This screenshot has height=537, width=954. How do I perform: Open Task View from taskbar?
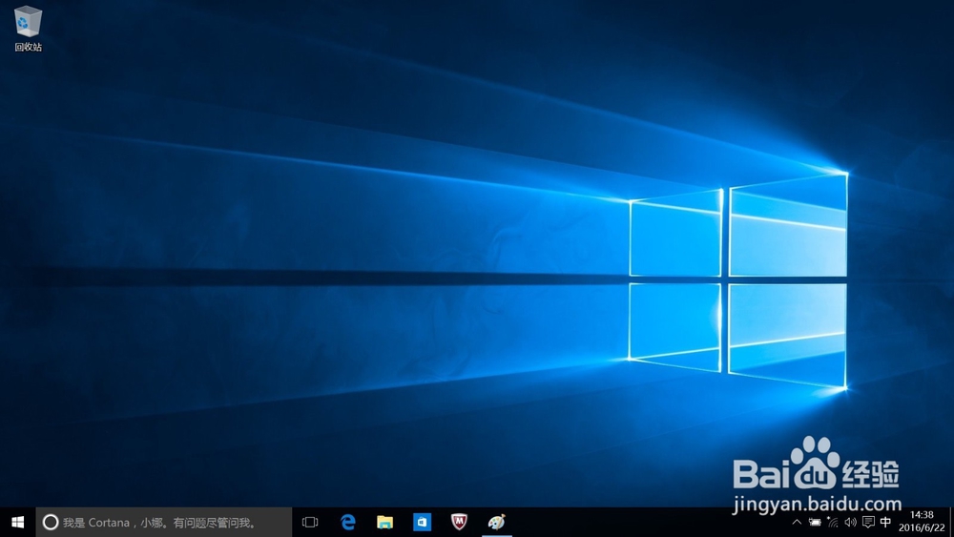click(310, 522)
